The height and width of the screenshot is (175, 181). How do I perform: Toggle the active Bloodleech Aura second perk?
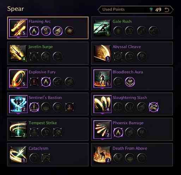(130, 82)
